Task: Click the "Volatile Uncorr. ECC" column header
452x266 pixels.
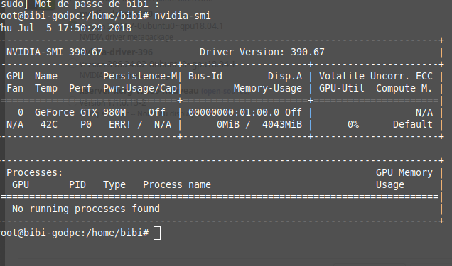Action: pyautogui.click(x=376, y=76)
